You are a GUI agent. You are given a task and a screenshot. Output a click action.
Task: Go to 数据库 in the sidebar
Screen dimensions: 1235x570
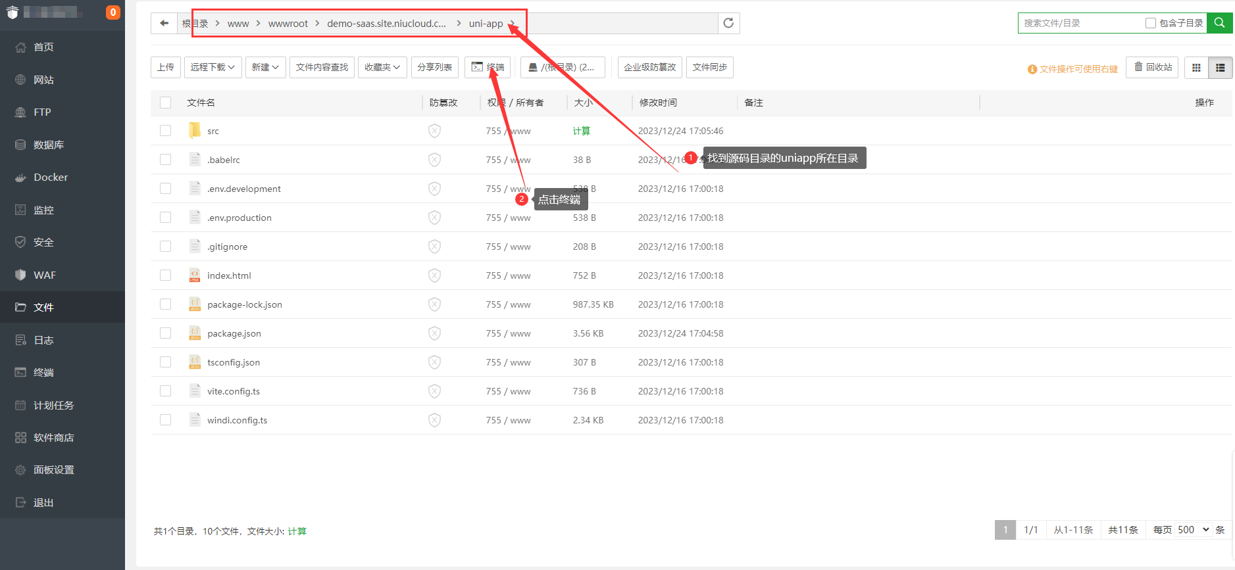pyautogui.click(x=49, y=145)
